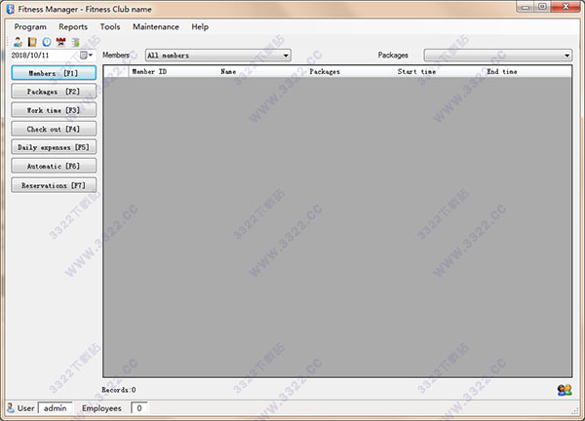Viewport: 585px width, 421px height.
Task: Click the Records:0 text
Action: (119, 390)
